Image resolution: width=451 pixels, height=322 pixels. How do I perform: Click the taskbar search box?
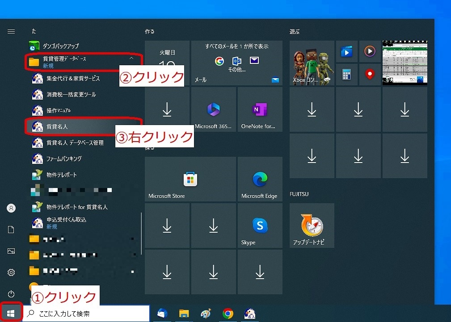86,314
